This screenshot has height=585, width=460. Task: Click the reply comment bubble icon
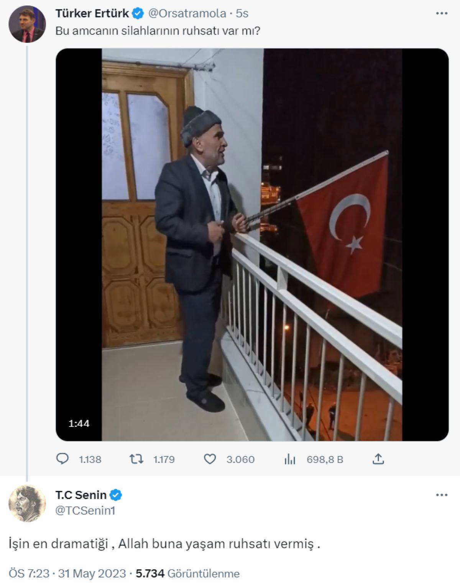(x=63, y=459)
